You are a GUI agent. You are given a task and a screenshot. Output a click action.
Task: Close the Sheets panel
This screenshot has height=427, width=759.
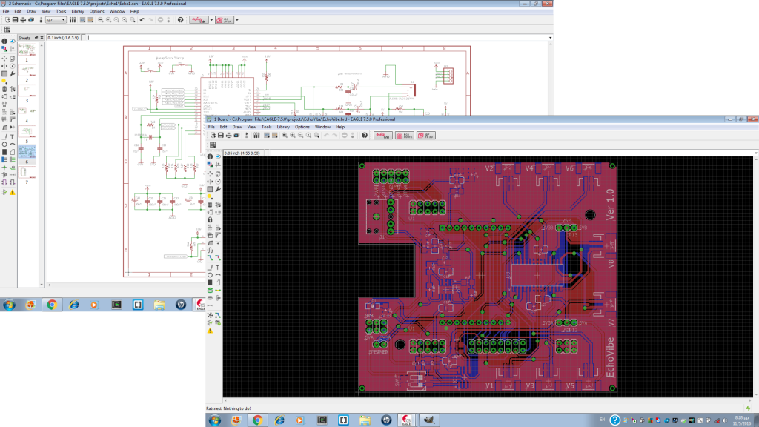pyautogui.click(x=43, y=37)
